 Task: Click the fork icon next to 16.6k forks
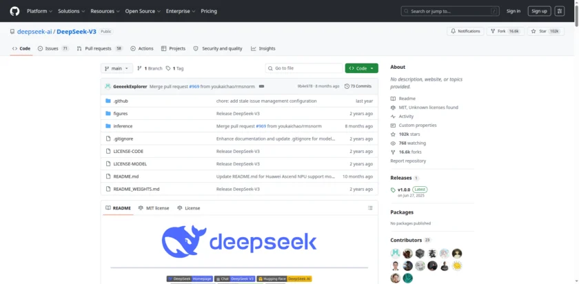[x=393, y=152]
